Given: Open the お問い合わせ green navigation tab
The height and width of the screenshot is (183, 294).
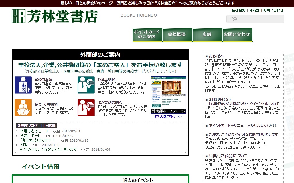Looking at the screenshot, I should click(x=237, y=35).
